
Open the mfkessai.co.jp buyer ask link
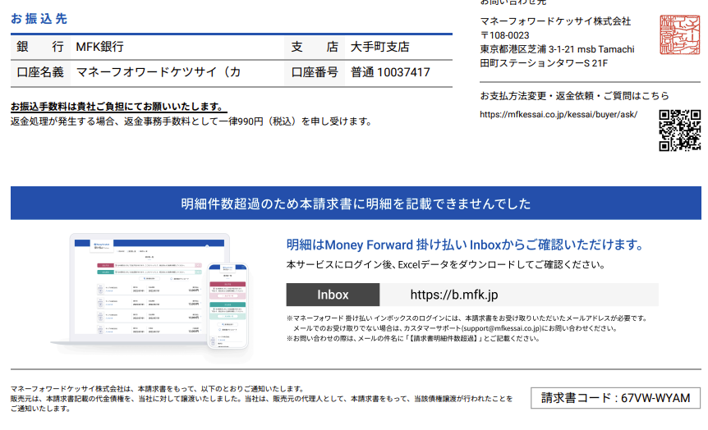[559, 114]
